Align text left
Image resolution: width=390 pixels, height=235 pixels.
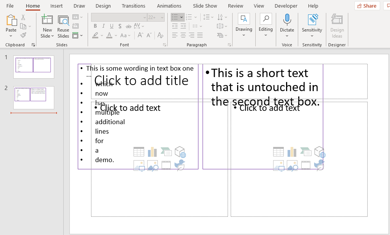[x=175, y=35]
